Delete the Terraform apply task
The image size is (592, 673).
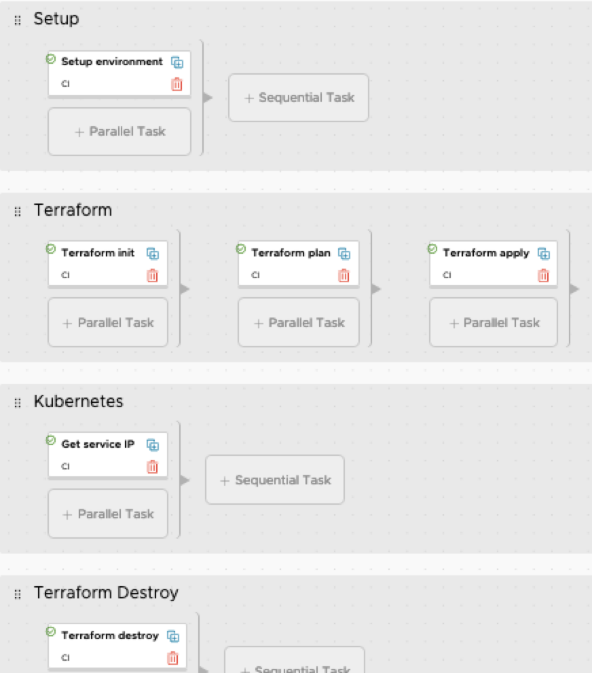pos(543,275)
